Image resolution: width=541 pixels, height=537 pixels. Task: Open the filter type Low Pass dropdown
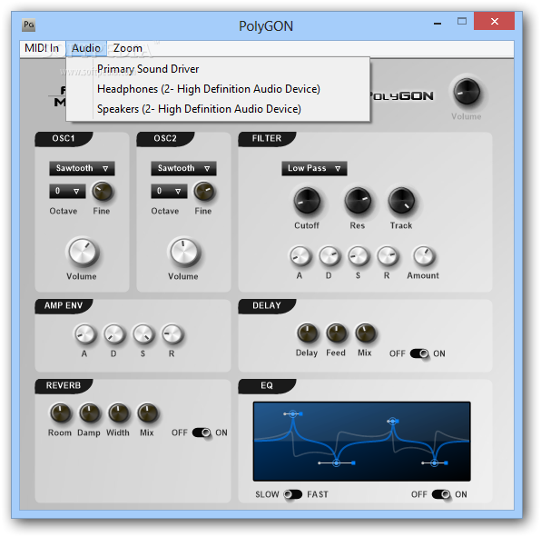(x=314, y=168)
